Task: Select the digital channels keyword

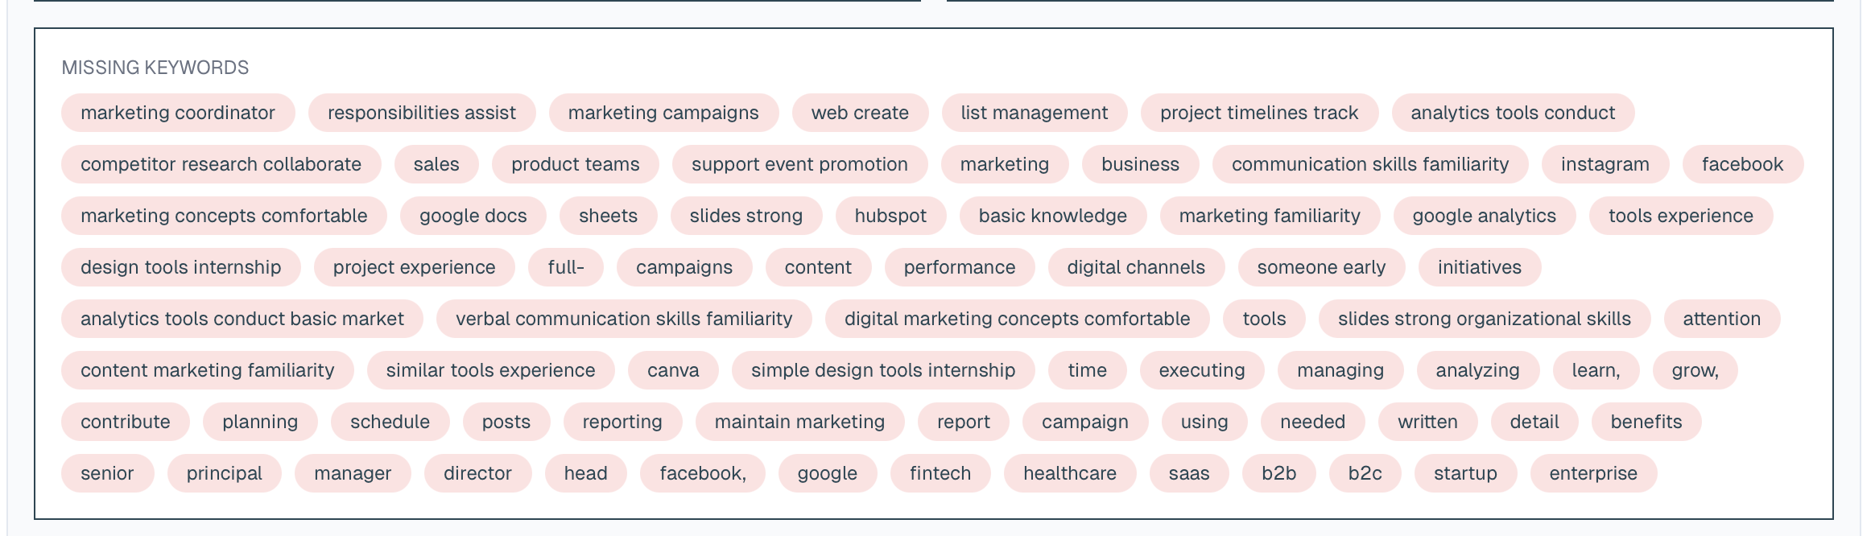Action: tap(1136, 267)
